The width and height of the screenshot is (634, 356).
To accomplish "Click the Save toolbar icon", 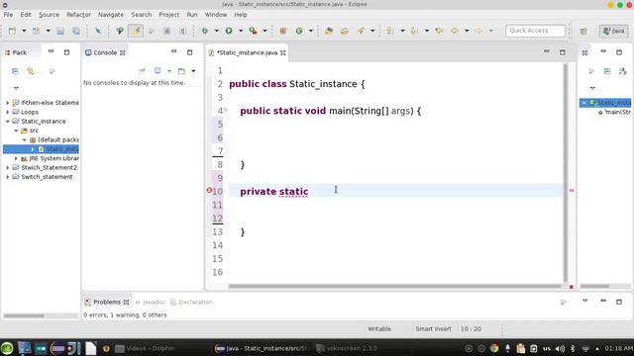I will 60,31.
